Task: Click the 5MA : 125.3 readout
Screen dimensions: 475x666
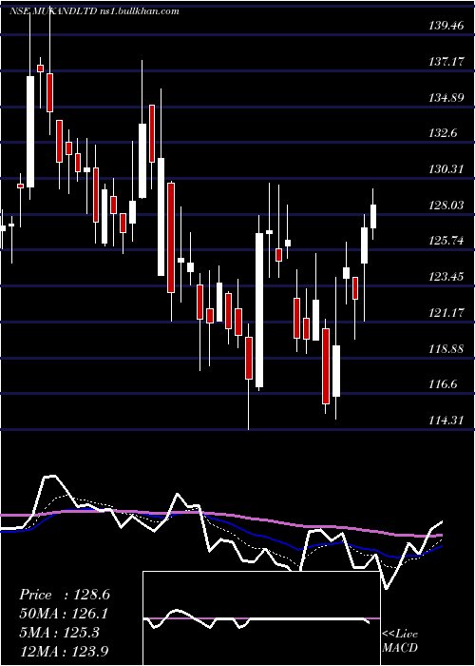Action: [x=59, y=633]
